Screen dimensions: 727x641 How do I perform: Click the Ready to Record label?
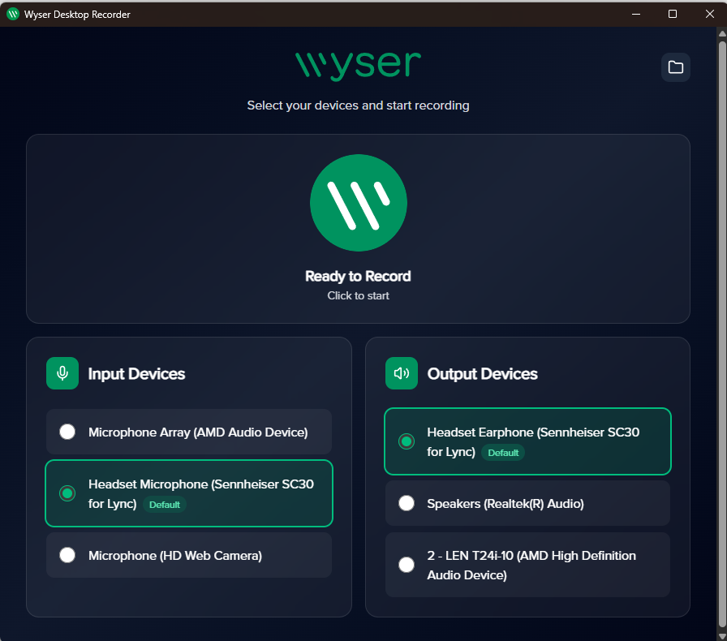point(358,277)
